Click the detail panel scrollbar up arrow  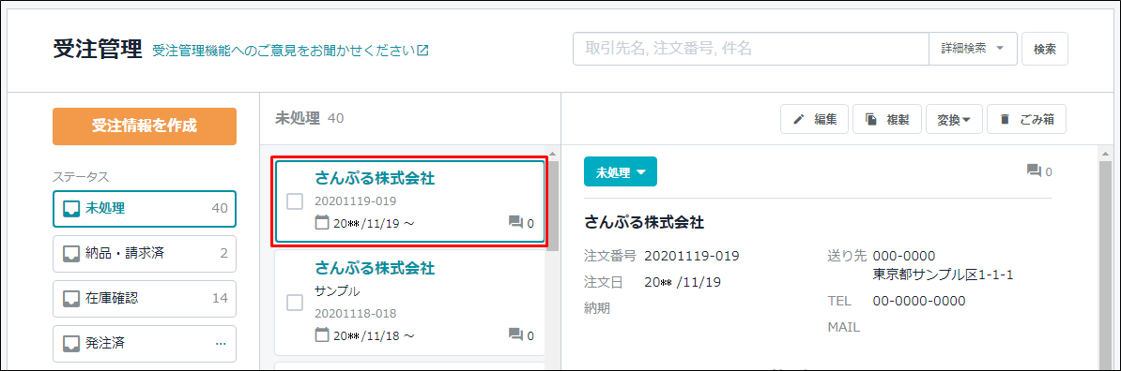coord(1104,154)
